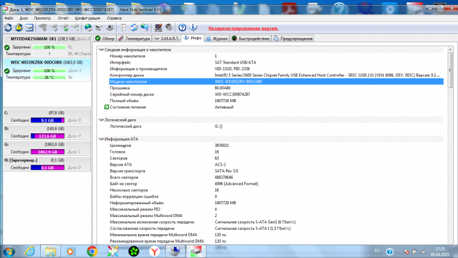Select the Серийный номер диска row
458x258 pixels.
[276, 95]
